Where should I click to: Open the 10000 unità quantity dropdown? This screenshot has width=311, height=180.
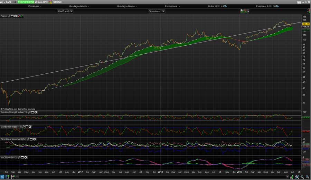[x=65, y=11]
